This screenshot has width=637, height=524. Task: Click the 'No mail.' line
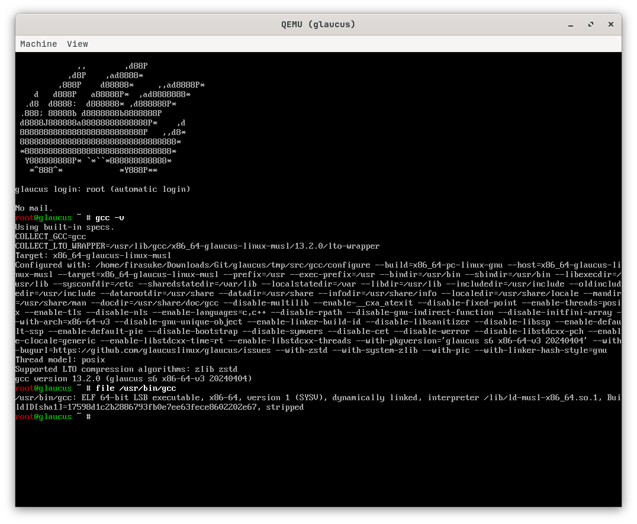point(34,208)
